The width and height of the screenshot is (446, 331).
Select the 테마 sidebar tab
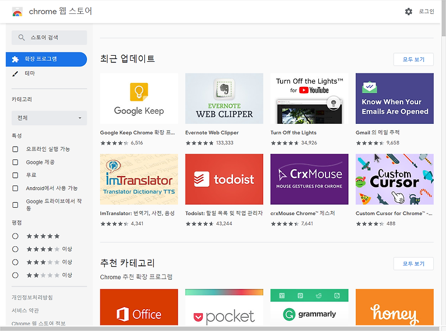tap(46, 74)
